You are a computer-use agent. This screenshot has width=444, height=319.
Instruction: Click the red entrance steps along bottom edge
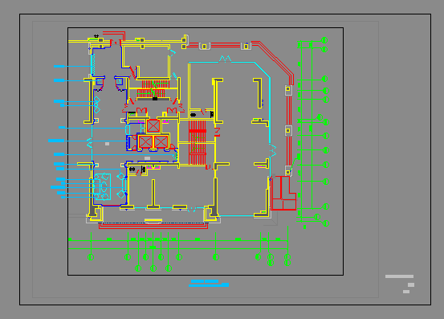153,226
